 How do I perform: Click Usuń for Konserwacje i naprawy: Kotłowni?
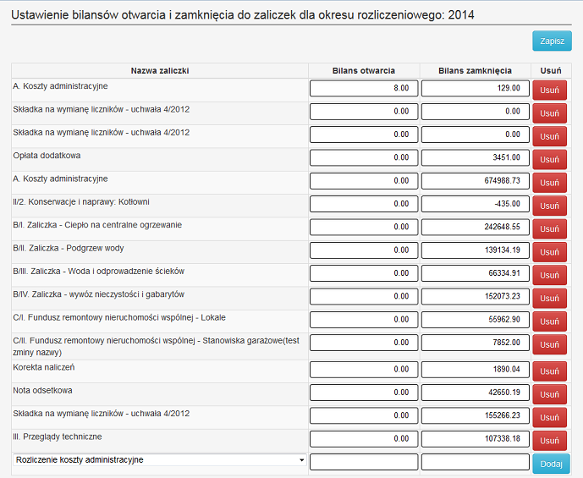pyautogui.click(x=549, y=206)
